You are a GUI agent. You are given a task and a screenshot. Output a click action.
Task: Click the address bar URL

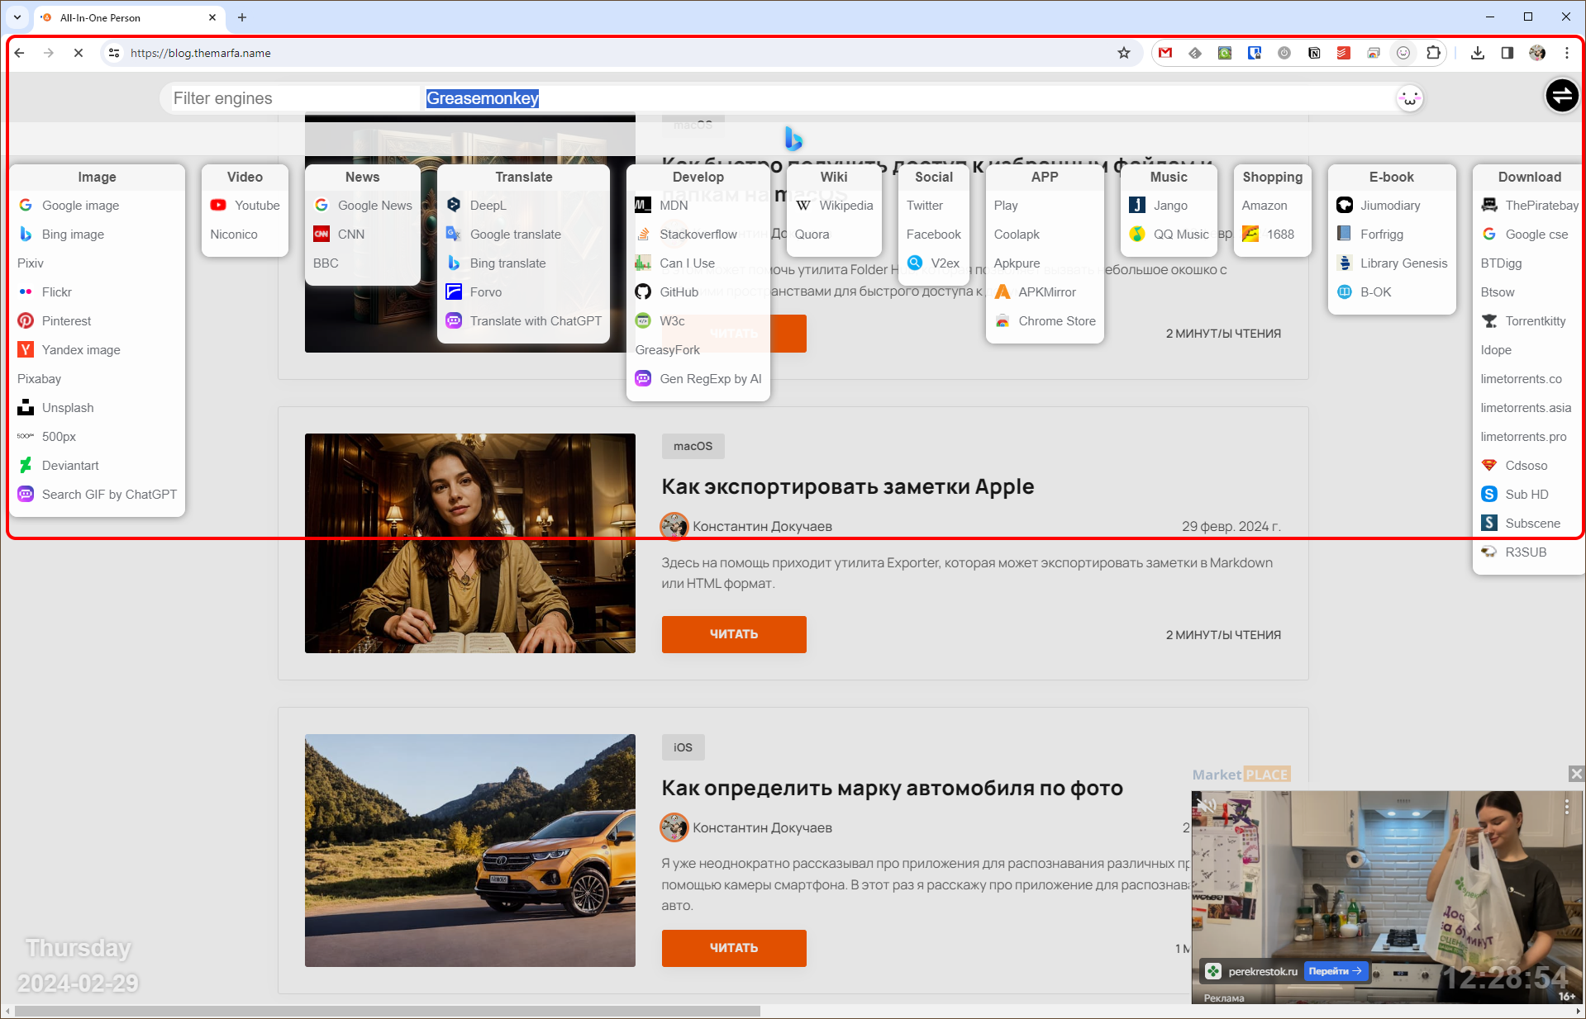click(x=200, y=53)
